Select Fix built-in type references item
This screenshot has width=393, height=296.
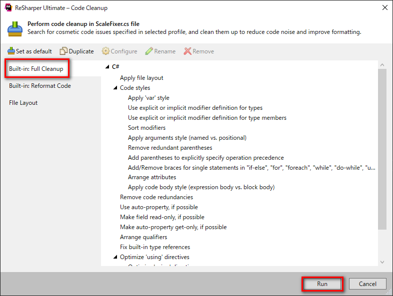coord(155,247)
